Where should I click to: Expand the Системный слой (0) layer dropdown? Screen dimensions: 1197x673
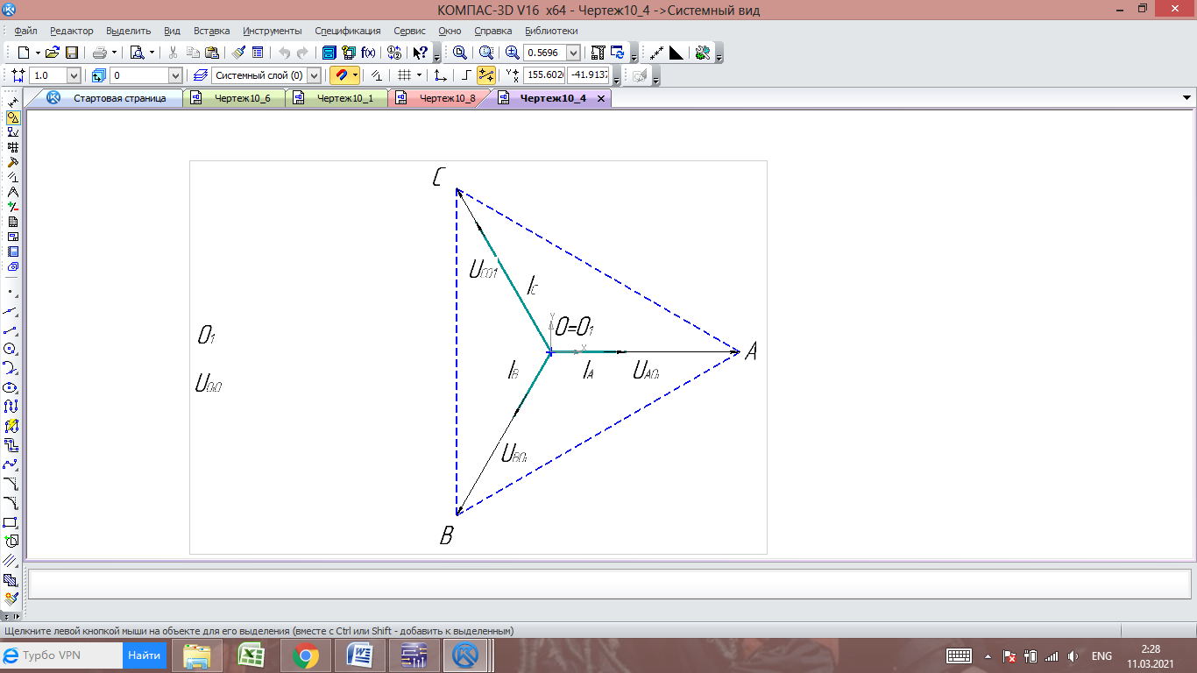pyautogui.click(x=314, y=76)
